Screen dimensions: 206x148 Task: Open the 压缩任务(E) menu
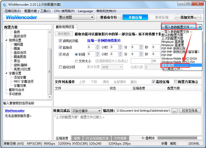point(13,11)
